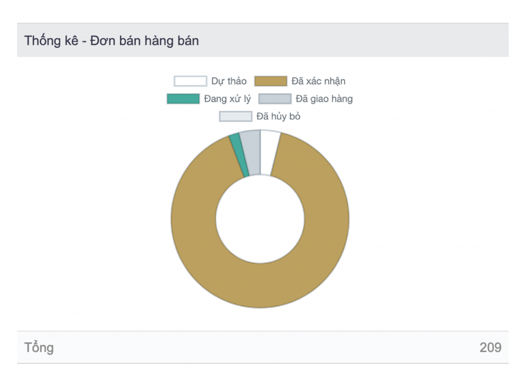The width and height of the screenshot is (521, 383).
Task: Click the Dự thảo legend color box
Action: (190, 81)
